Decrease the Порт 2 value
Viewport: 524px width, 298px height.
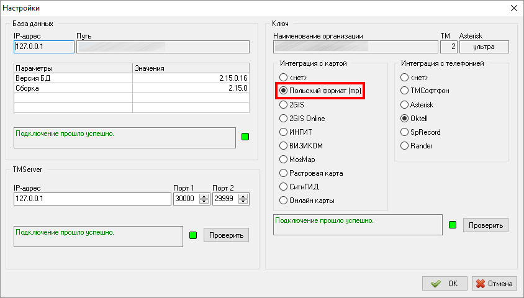click(243, 202)
